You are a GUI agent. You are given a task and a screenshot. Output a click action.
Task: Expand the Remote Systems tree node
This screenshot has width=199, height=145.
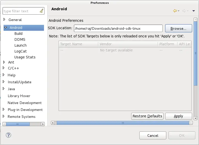pos(4,116)
